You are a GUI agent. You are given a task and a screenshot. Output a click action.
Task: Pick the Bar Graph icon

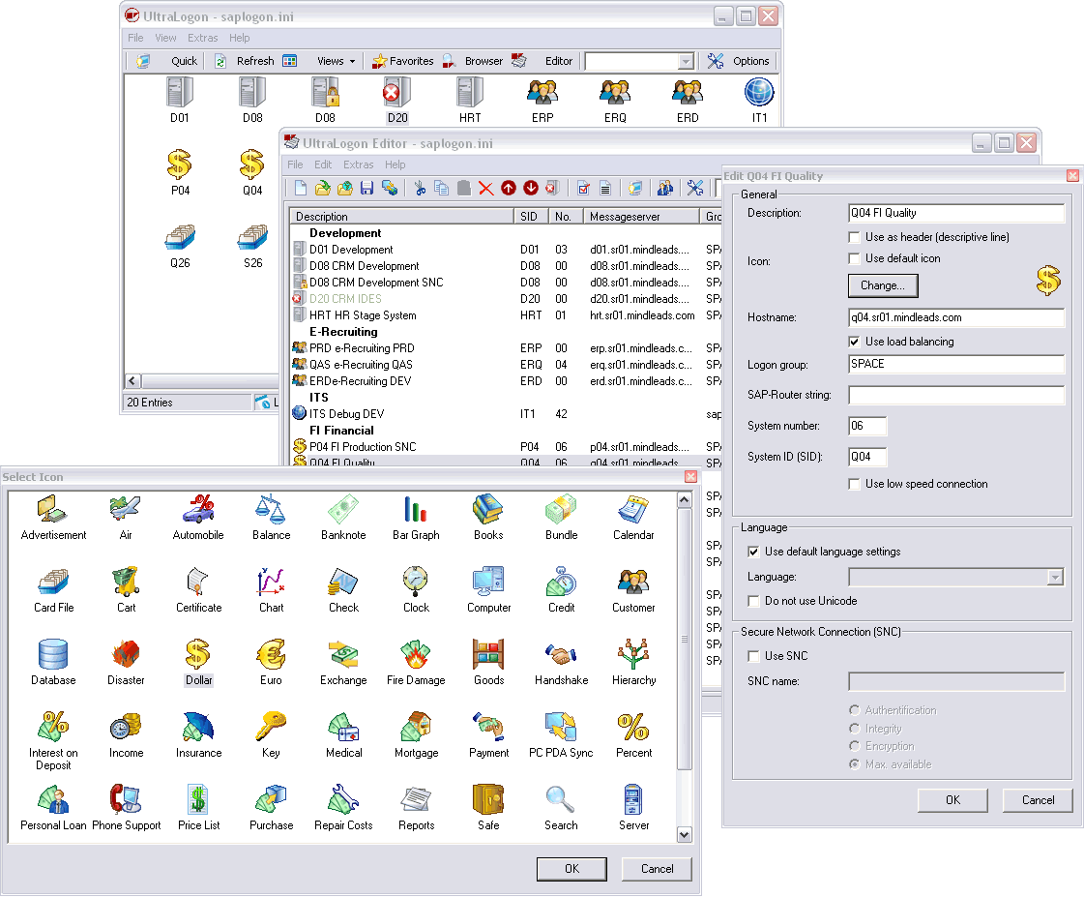[x=416, y=517]
